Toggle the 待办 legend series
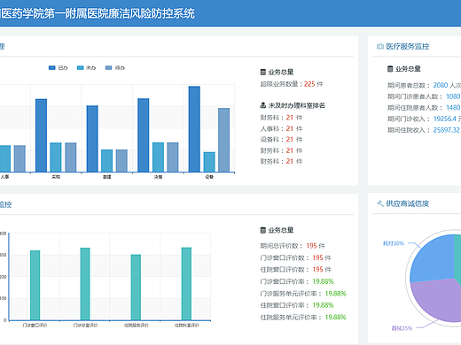461x345 pixels. click(x=115, y=68)
